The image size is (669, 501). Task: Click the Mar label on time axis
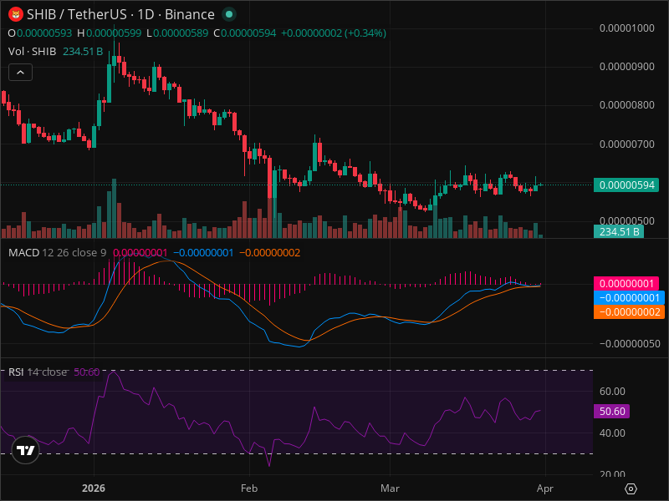tap(390, 488)
